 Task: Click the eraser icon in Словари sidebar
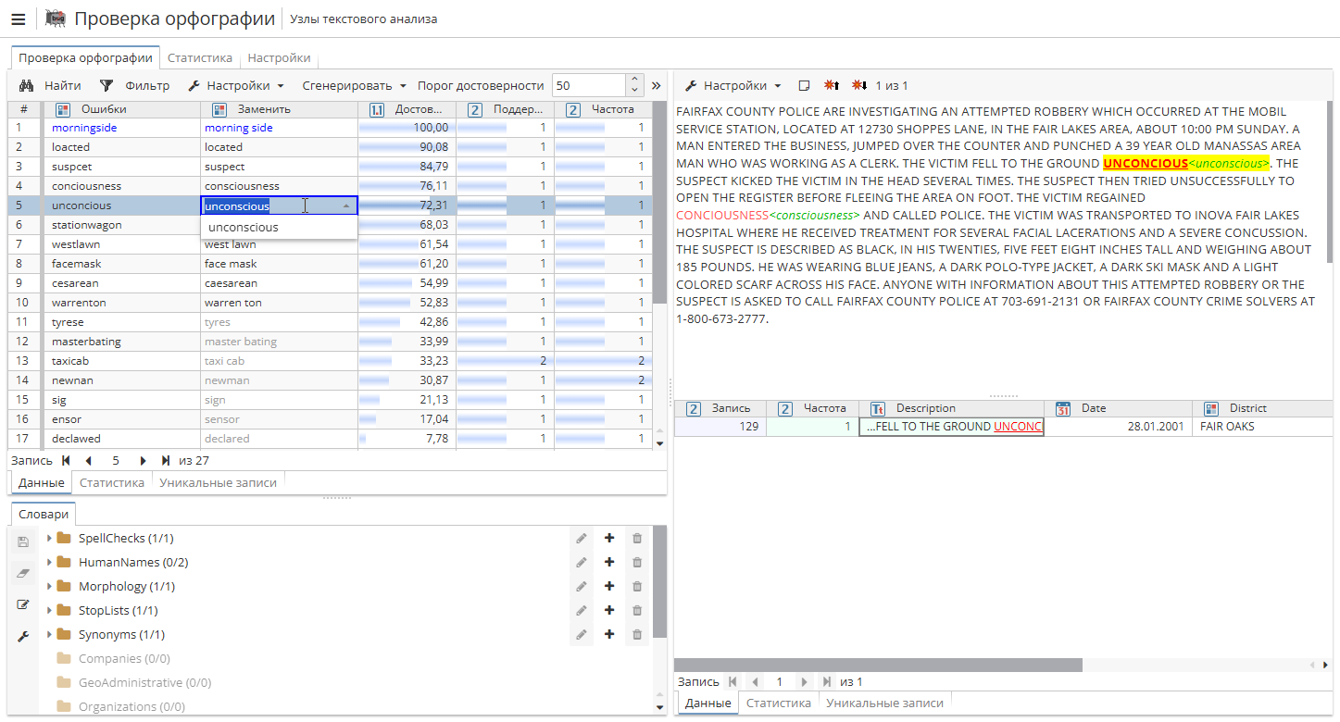(x=24, y=574)
